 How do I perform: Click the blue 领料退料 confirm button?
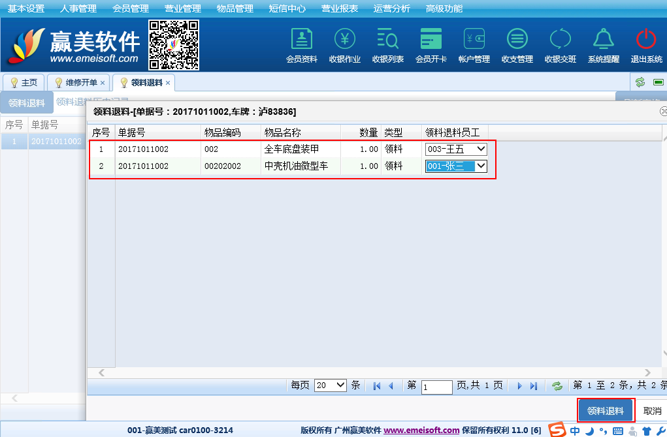[606, 411]
